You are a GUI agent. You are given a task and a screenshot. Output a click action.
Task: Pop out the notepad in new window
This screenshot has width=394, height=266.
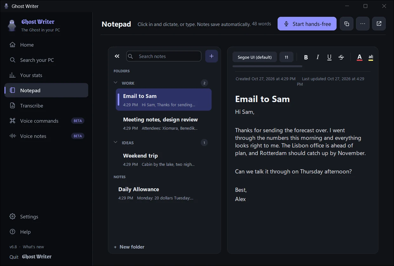pyautogui.click(x=379, y=24)
